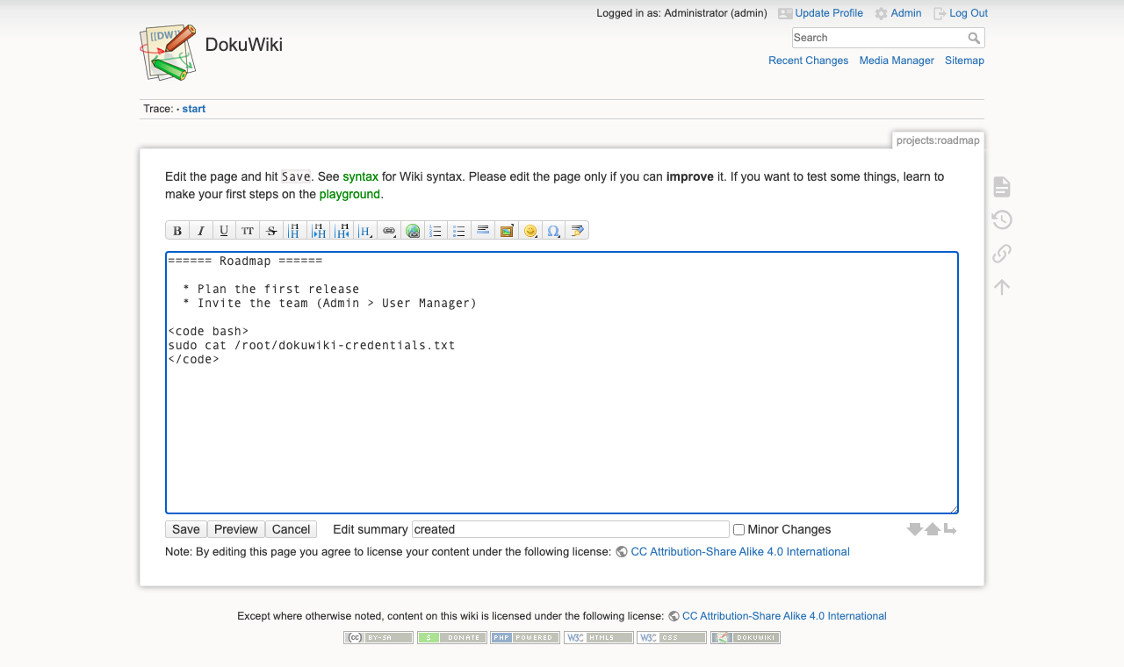Insert a higher-level headline
The image size is (1124, 667).
(x=342, y=231)
